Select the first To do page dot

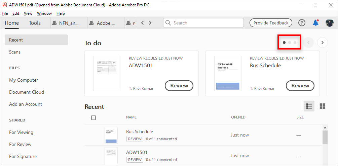click(x=284, y=43)
